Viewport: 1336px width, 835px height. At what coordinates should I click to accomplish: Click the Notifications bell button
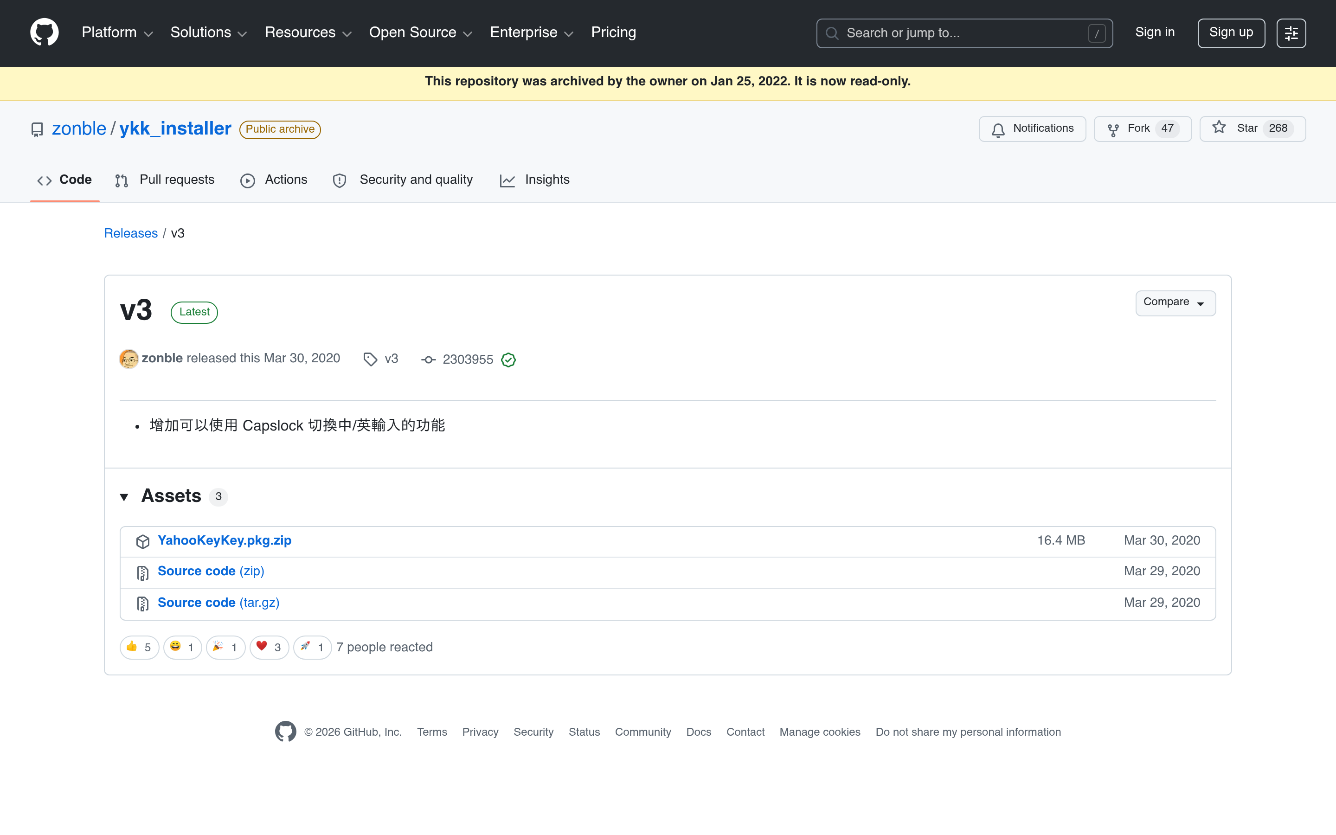click(1032, 128)
